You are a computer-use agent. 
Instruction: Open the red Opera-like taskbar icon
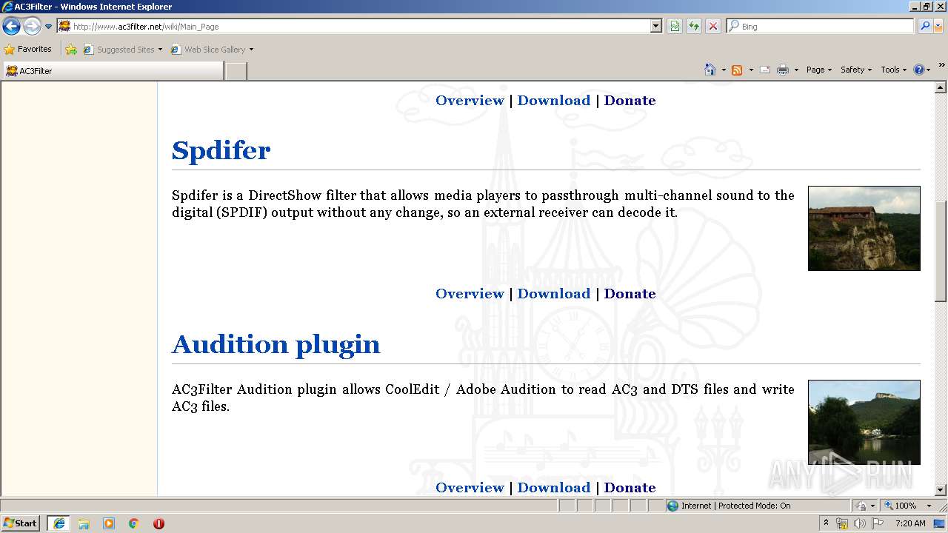[x=158, y=523]
